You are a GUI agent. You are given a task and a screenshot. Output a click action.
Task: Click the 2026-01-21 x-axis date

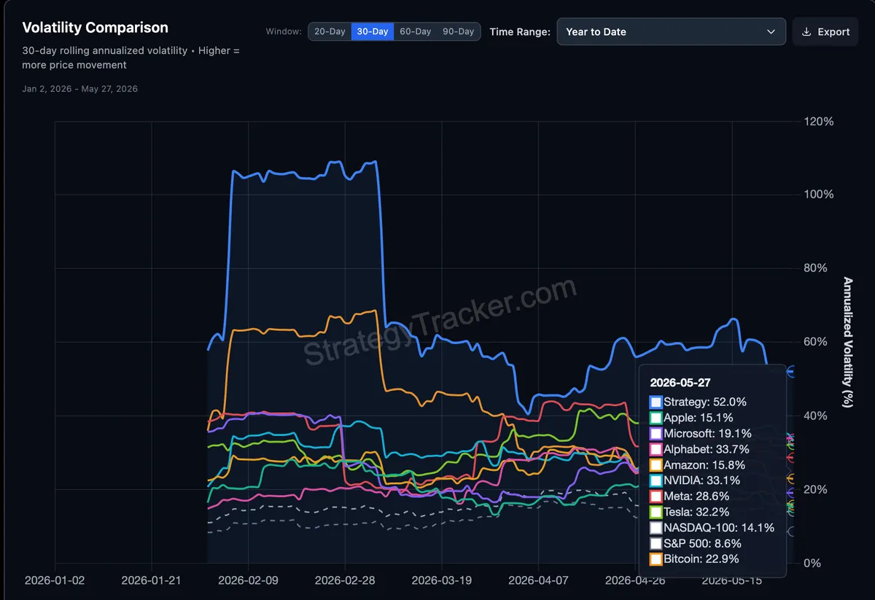click(152, 581)
